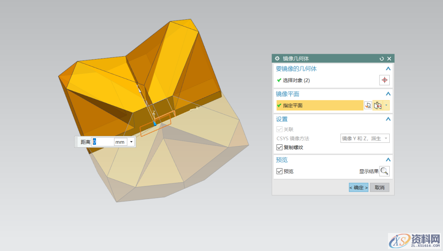Click the 取消 button
443x251 pixels.
pos(379,187)
